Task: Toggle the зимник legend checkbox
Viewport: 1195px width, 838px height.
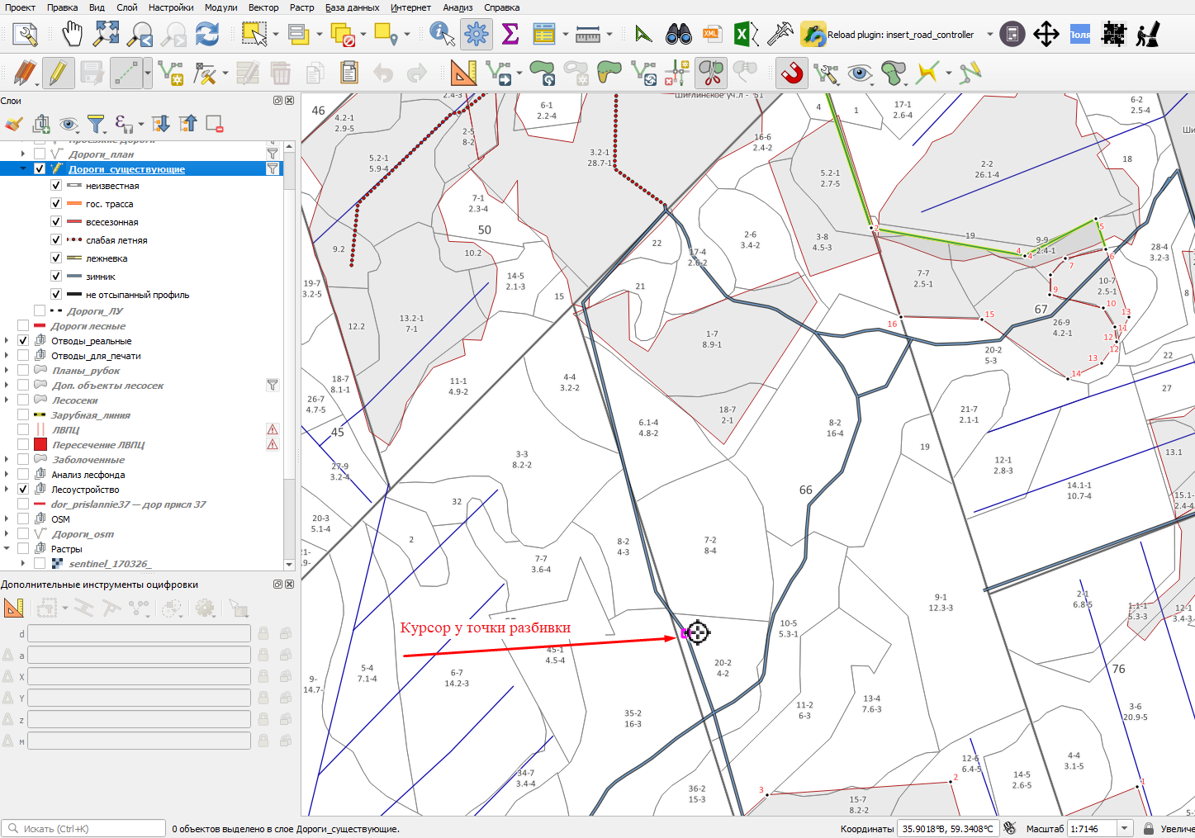Action: 56,276
